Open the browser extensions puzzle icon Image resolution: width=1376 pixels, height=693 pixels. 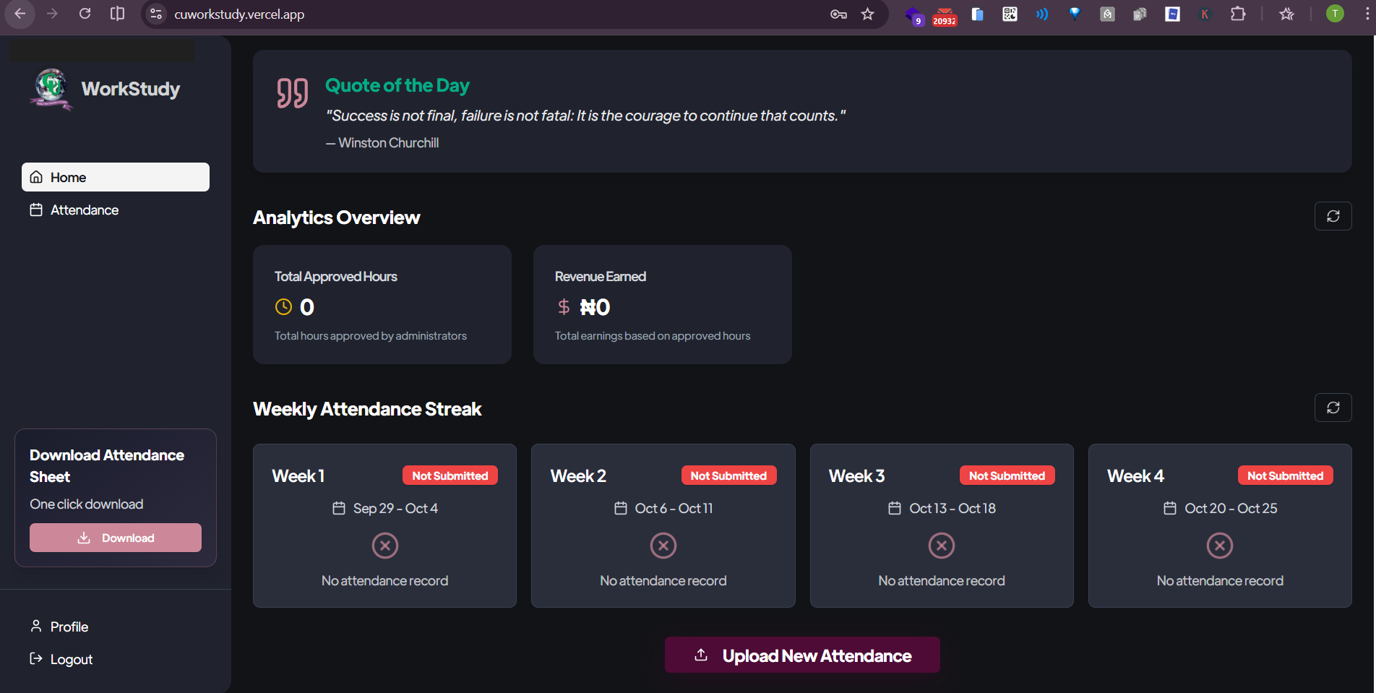(x=1238, y=14)
